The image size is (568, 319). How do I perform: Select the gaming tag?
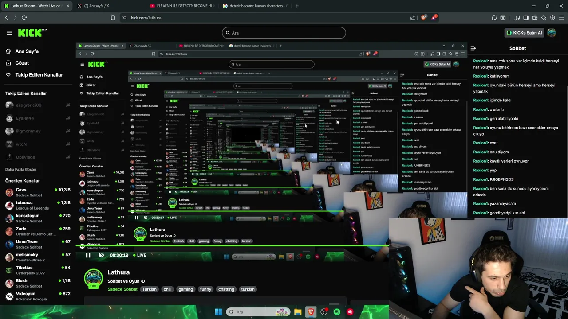[185, 289]
